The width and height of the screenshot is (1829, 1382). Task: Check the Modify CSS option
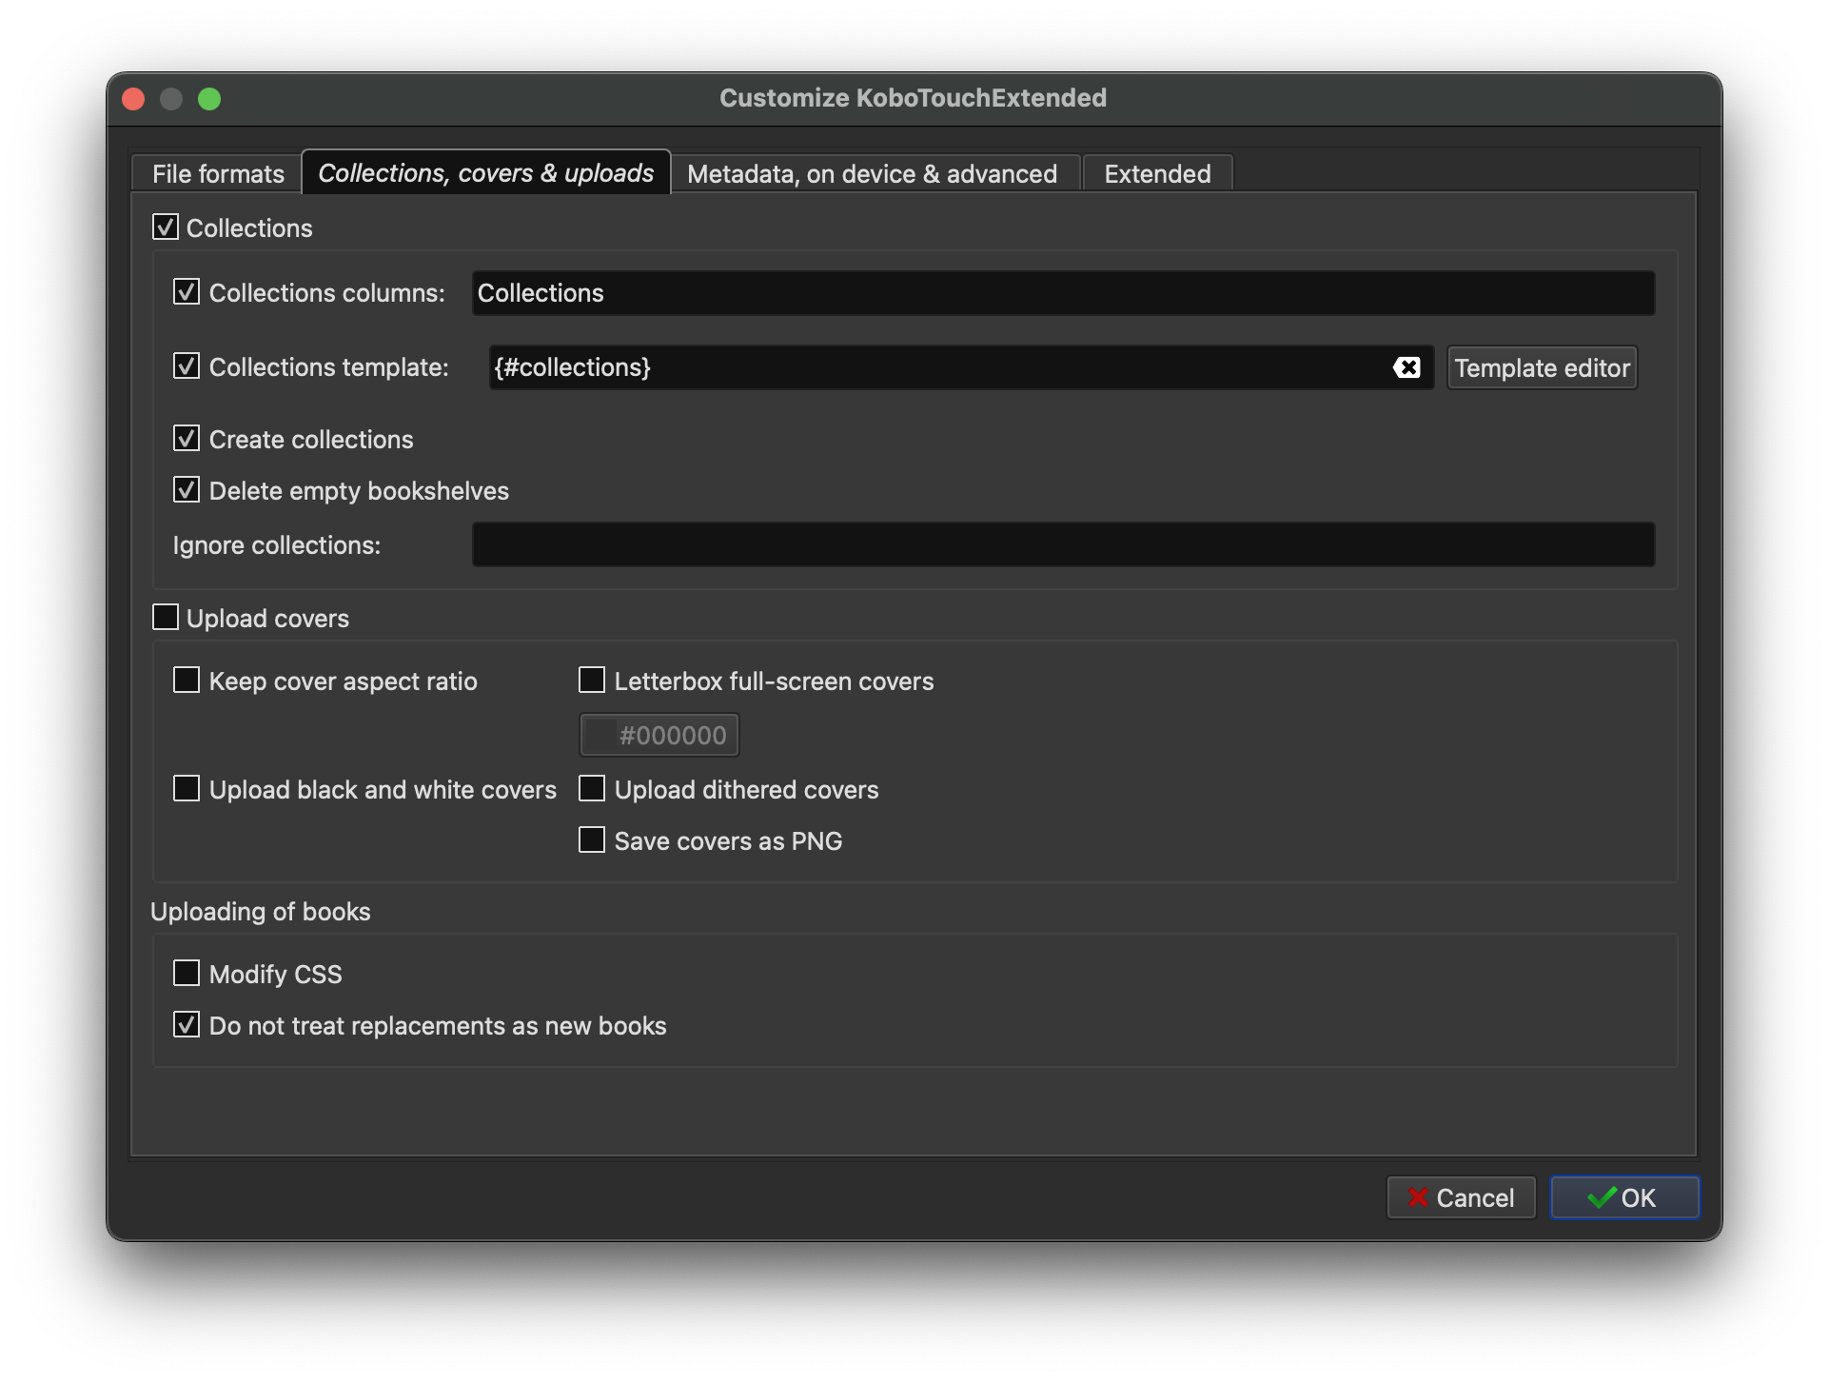coord(187,974)
